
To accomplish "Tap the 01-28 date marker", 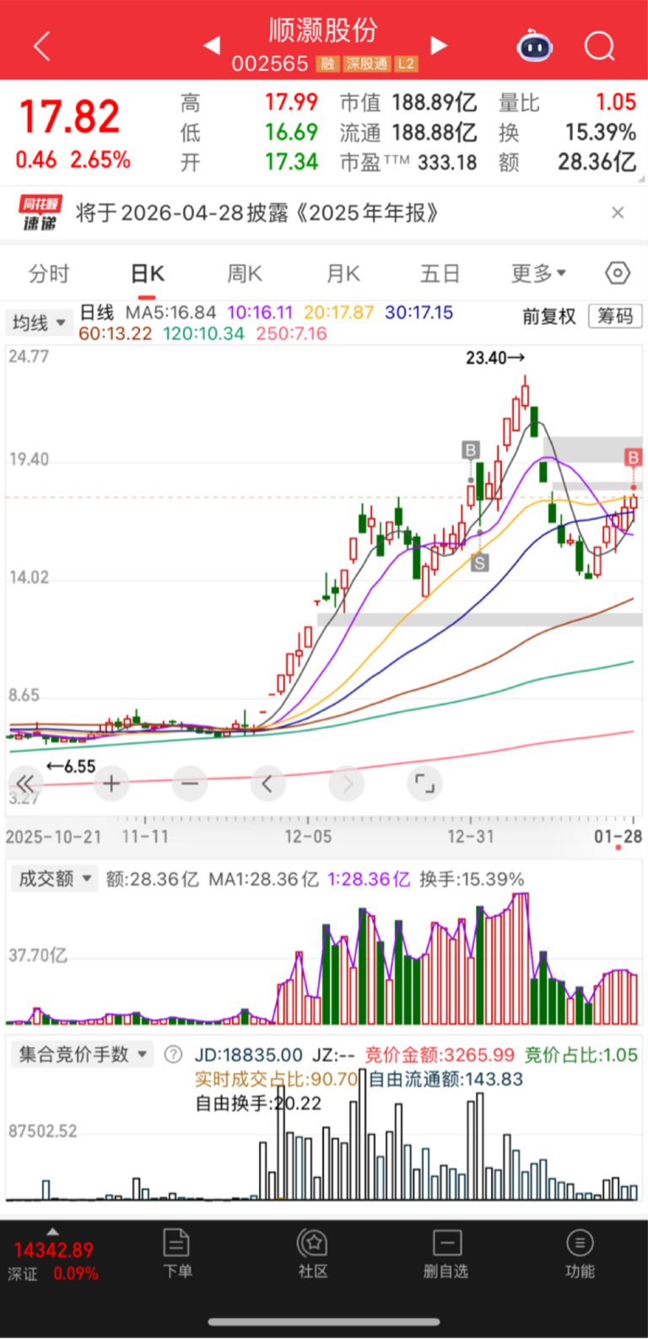I will click(618, 837).
